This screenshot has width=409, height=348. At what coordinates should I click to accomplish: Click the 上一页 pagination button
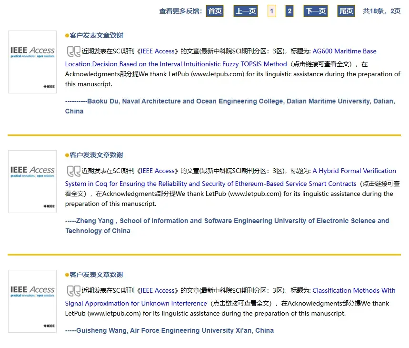[x=245, y=10]
